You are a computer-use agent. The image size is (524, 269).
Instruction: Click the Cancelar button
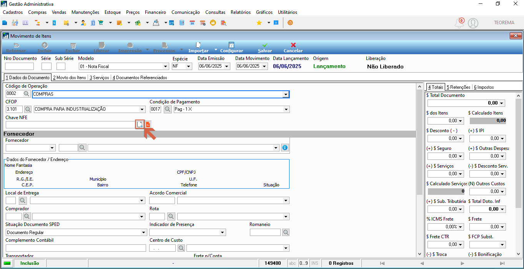[x=293, y=48]
